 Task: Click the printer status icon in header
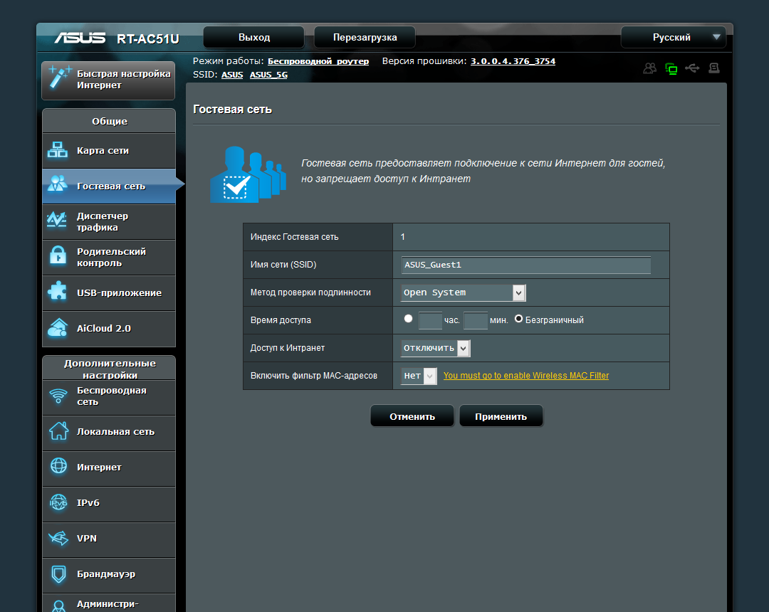(714, 68)
